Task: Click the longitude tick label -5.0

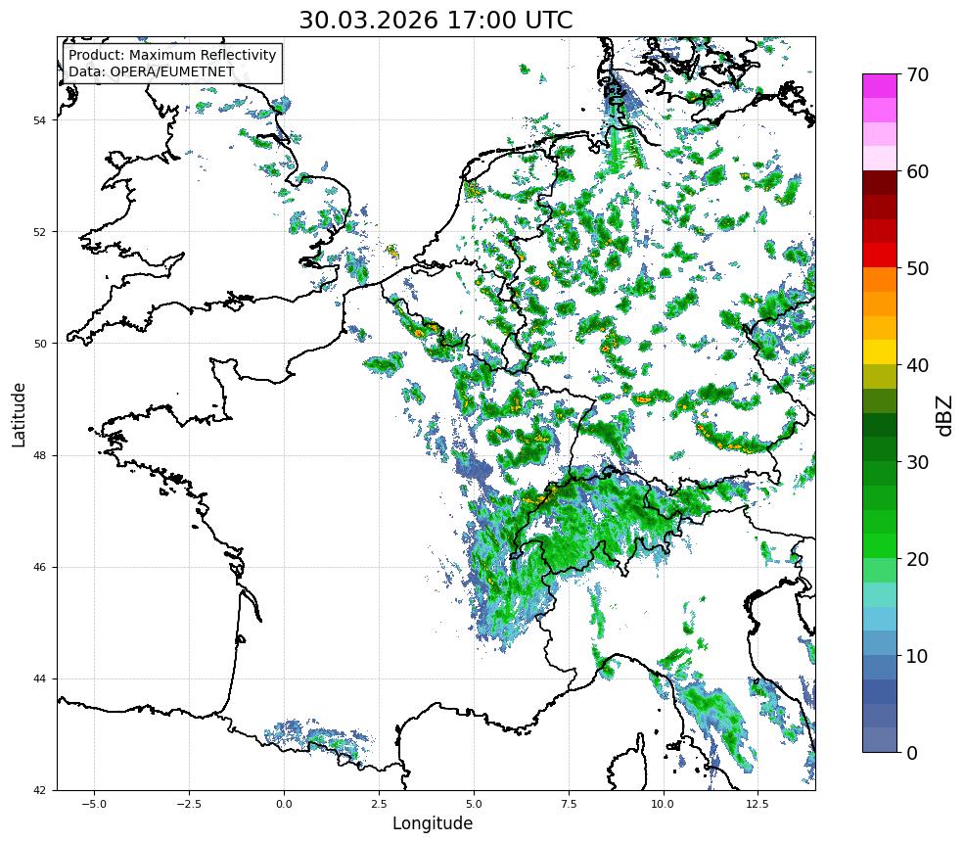Action: pyautogui.click(x=94, y=804)
